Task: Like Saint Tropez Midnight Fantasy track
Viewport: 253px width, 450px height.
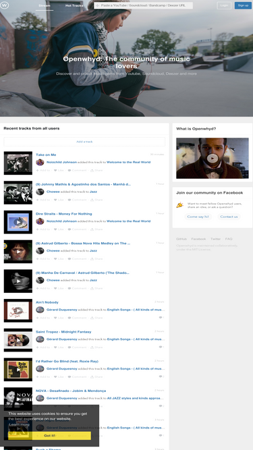Action: 59,347
